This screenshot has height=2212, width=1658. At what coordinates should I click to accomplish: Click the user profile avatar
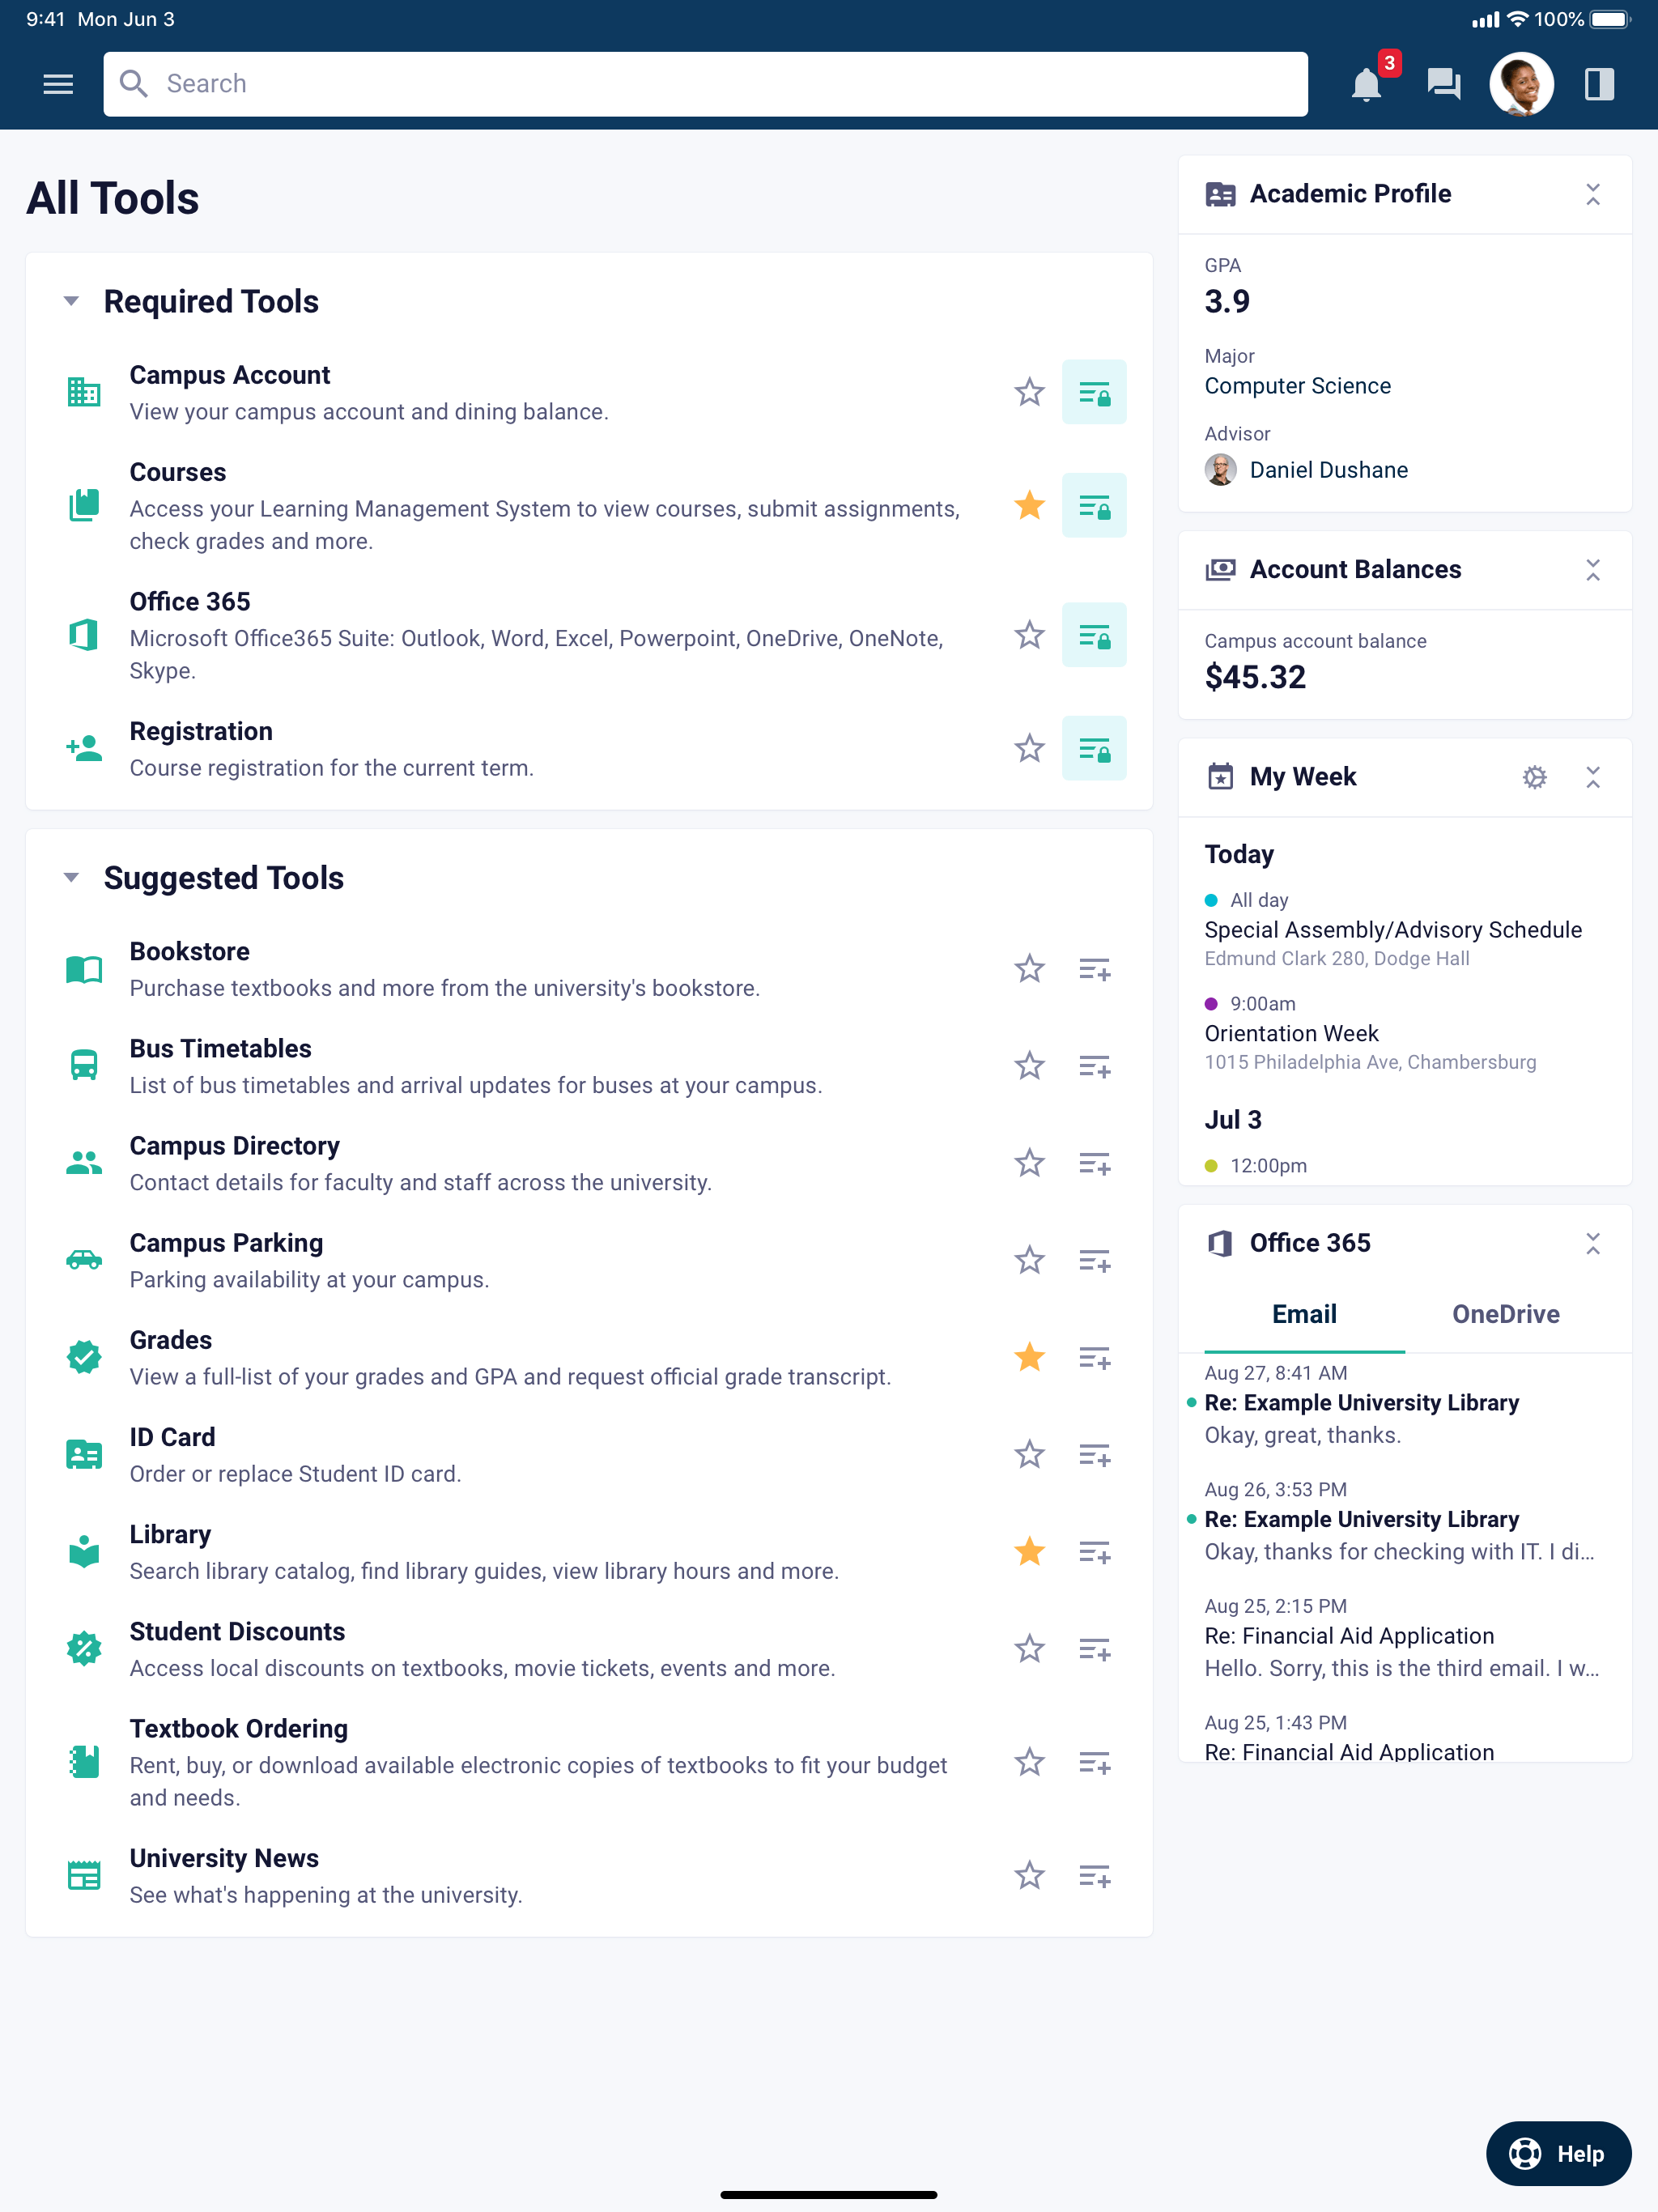[1520, 84]
